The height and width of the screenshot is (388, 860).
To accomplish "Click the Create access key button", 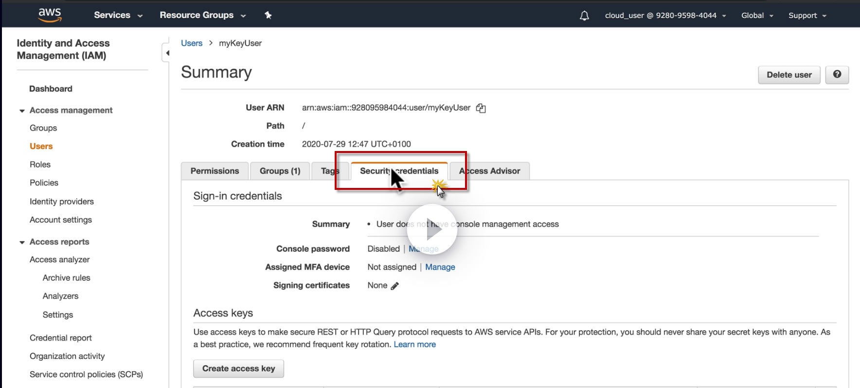I will pyautogui.click(x=238, y=369).
